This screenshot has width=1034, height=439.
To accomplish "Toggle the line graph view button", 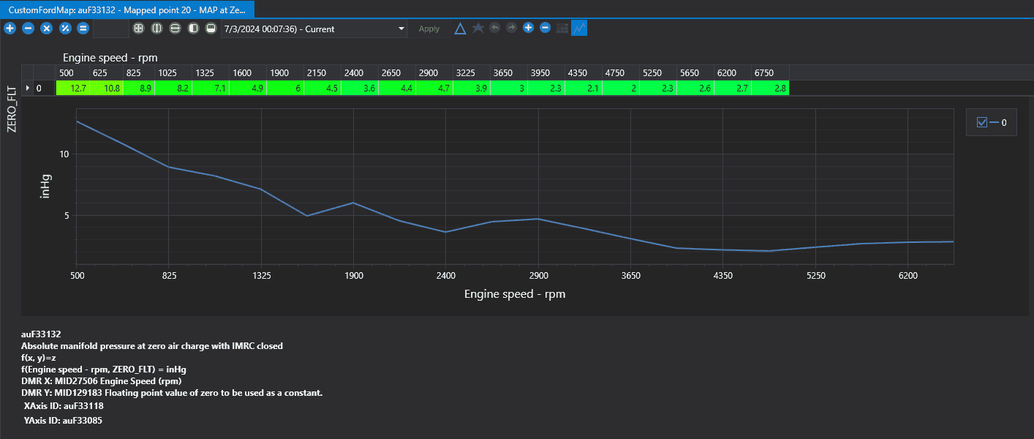I will tap(579, 29).
